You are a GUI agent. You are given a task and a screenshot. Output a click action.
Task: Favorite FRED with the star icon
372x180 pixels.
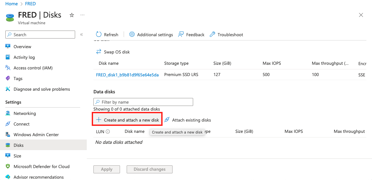coord(71,15)
